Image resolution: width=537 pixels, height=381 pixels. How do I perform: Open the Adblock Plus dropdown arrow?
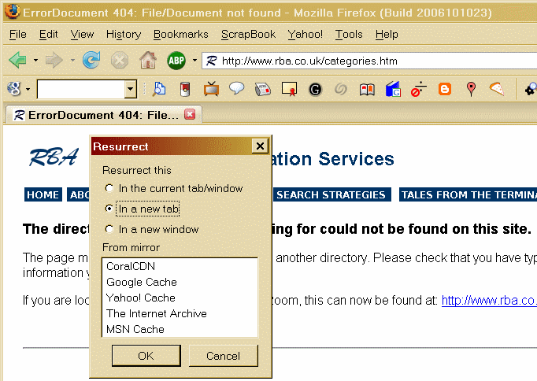coord(194,61)
